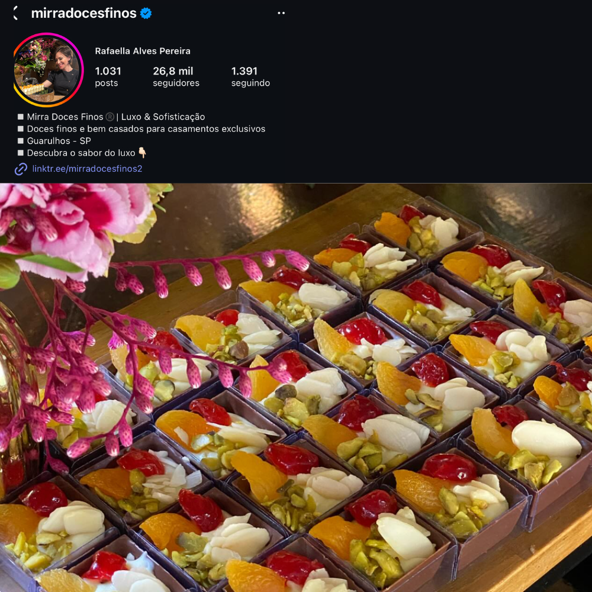
Task: Click the Doces finos e bem casados line
Action: 146,128
